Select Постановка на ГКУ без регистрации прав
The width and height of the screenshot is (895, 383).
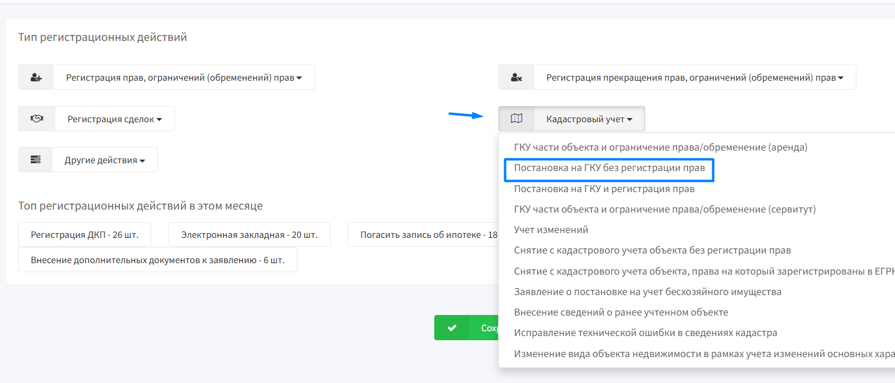coord(609,168)
